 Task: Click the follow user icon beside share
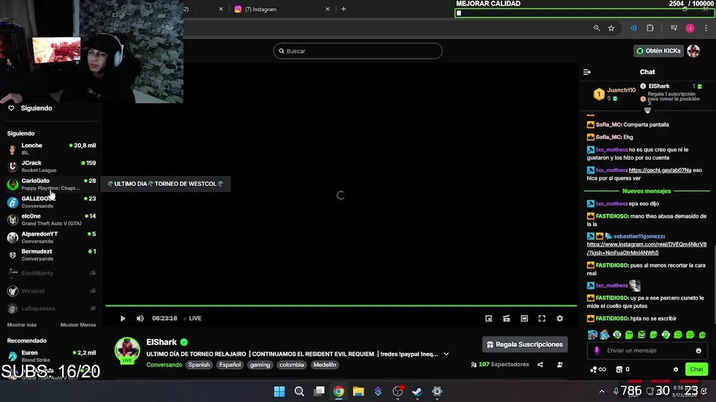pos(560,365)
